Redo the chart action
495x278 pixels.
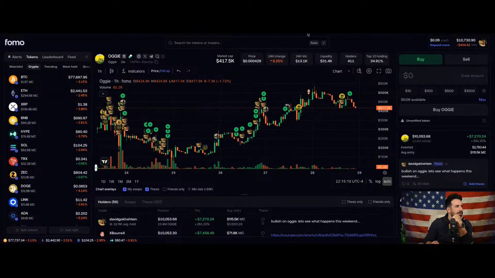point(189,71)
